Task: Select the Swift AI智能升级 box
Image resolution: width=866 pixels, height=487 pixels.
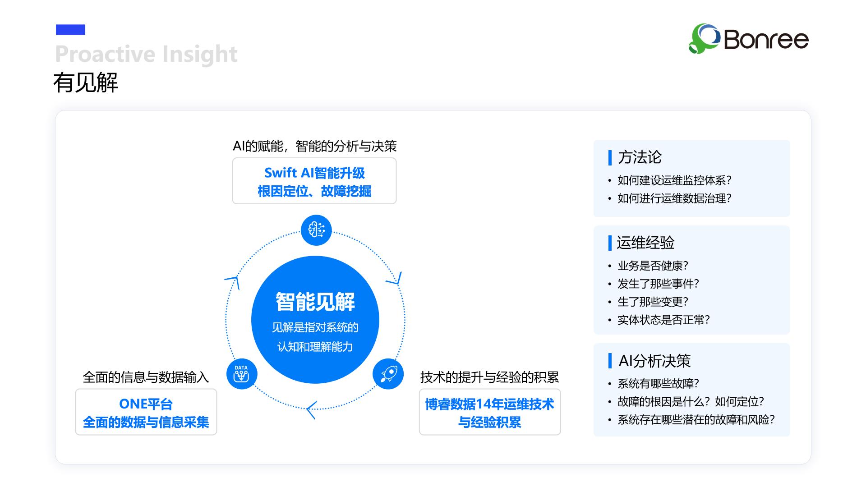Action: (x=314, y=181)
